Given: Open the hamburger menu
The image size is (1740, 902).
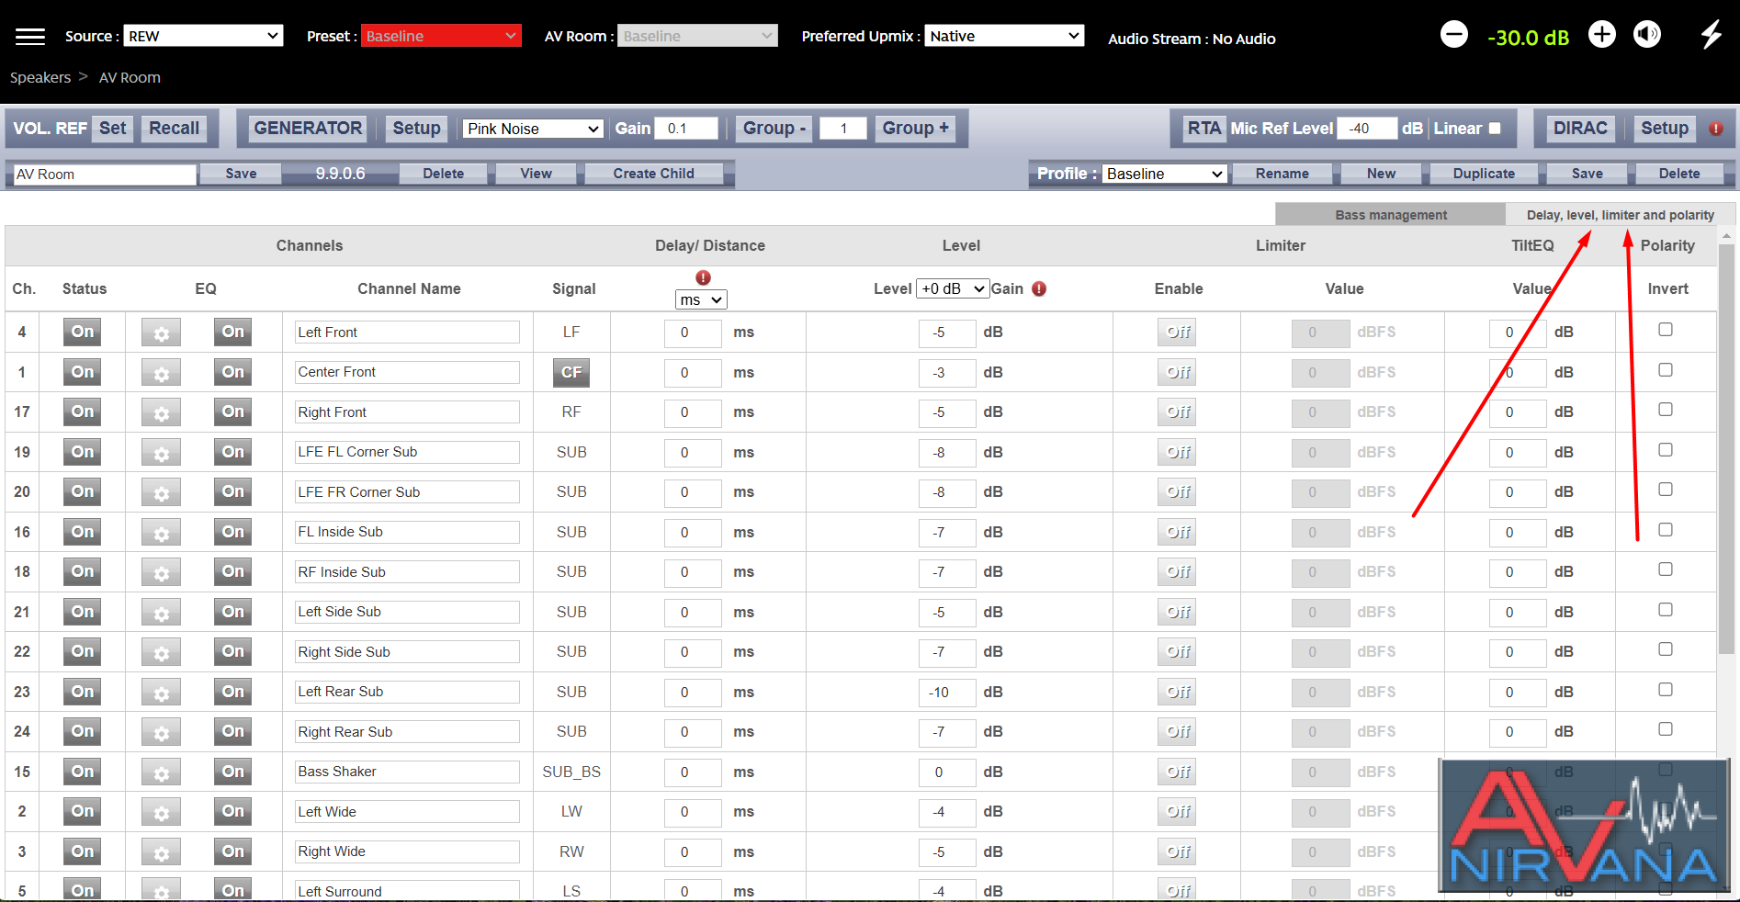Looking at the screenshot, I should coord(30,37).
